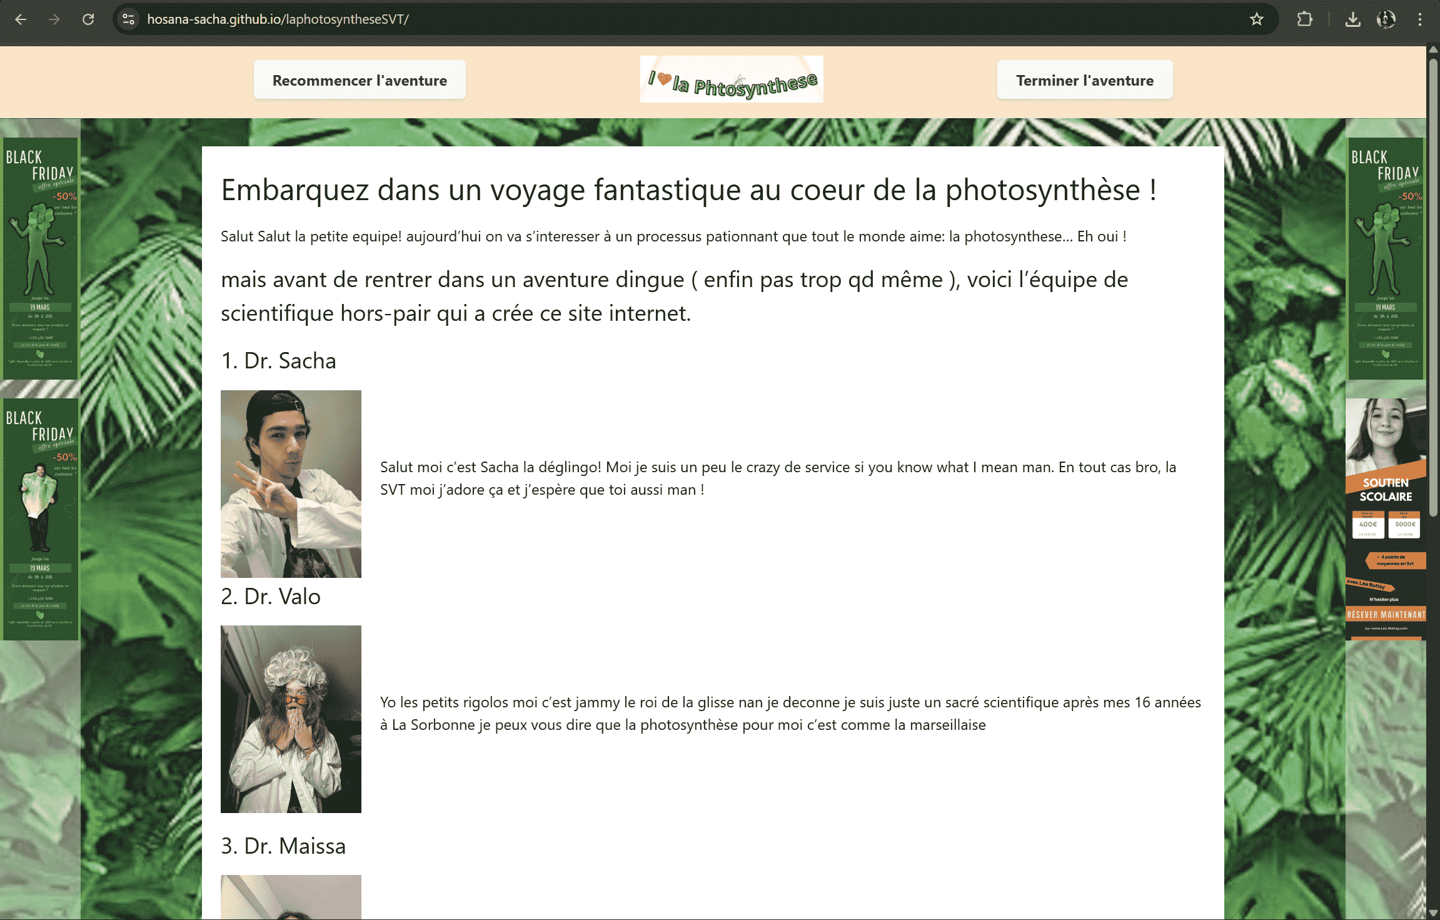This screenshot has height=920, width=1440.
Task: Click the Terminer l'aventure button
Action: coord(1084,80)
